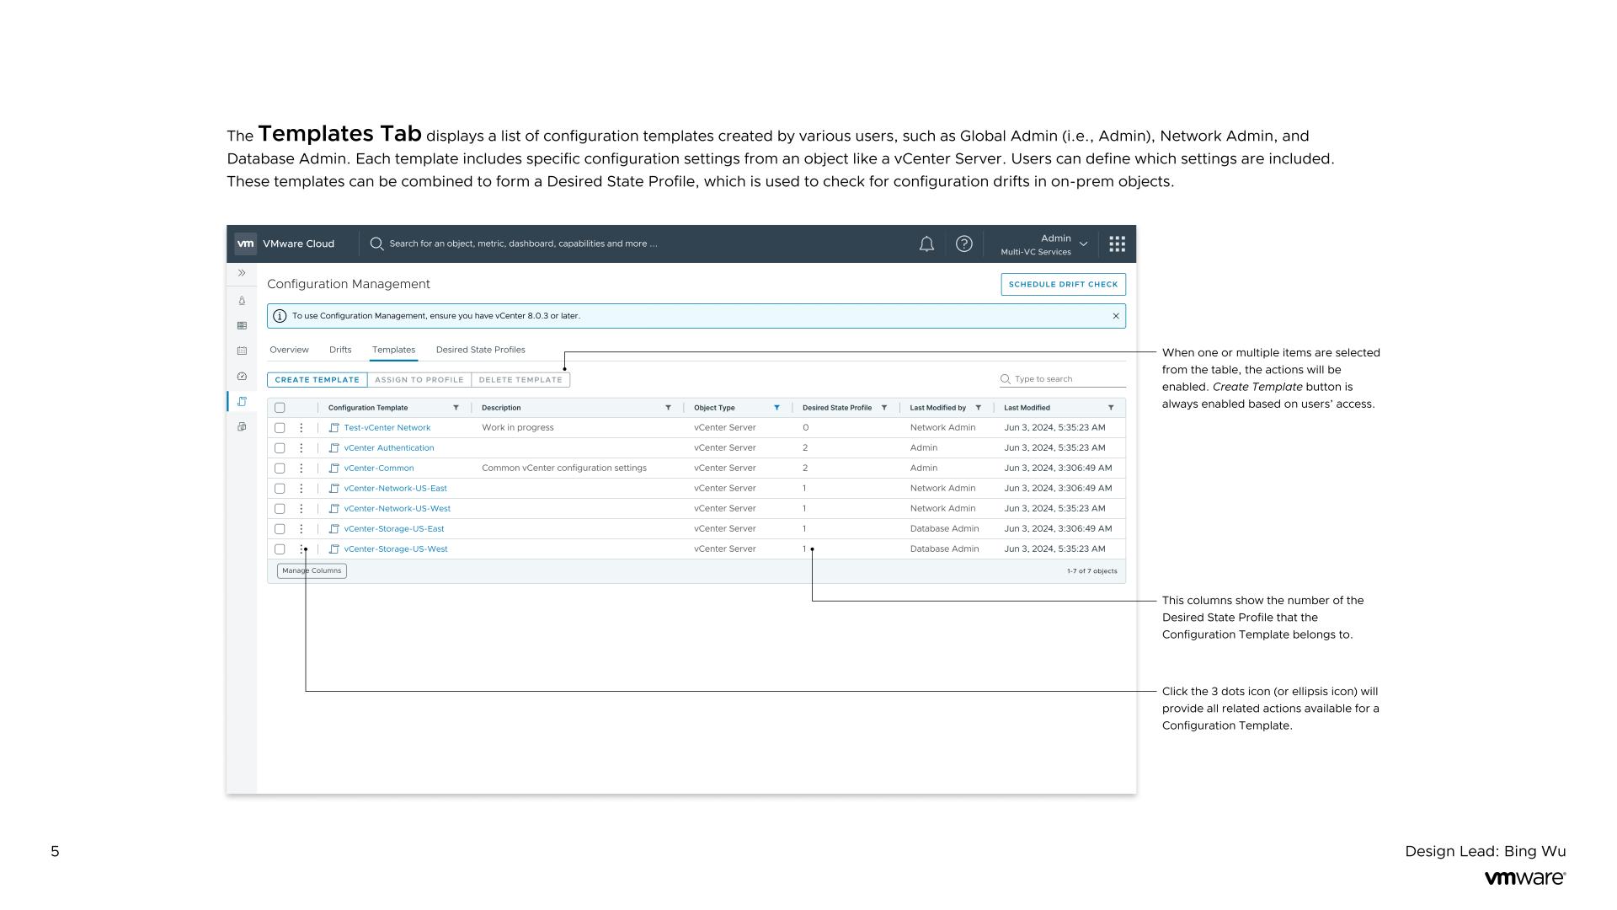Click template icon beside Test-vCenter Network
This screenshot has width=1617, height=910.
point(334,427)
